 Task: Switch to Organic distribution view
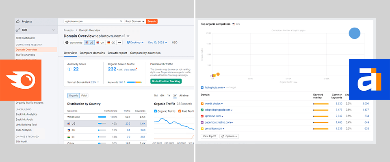[x=74, y=96]
